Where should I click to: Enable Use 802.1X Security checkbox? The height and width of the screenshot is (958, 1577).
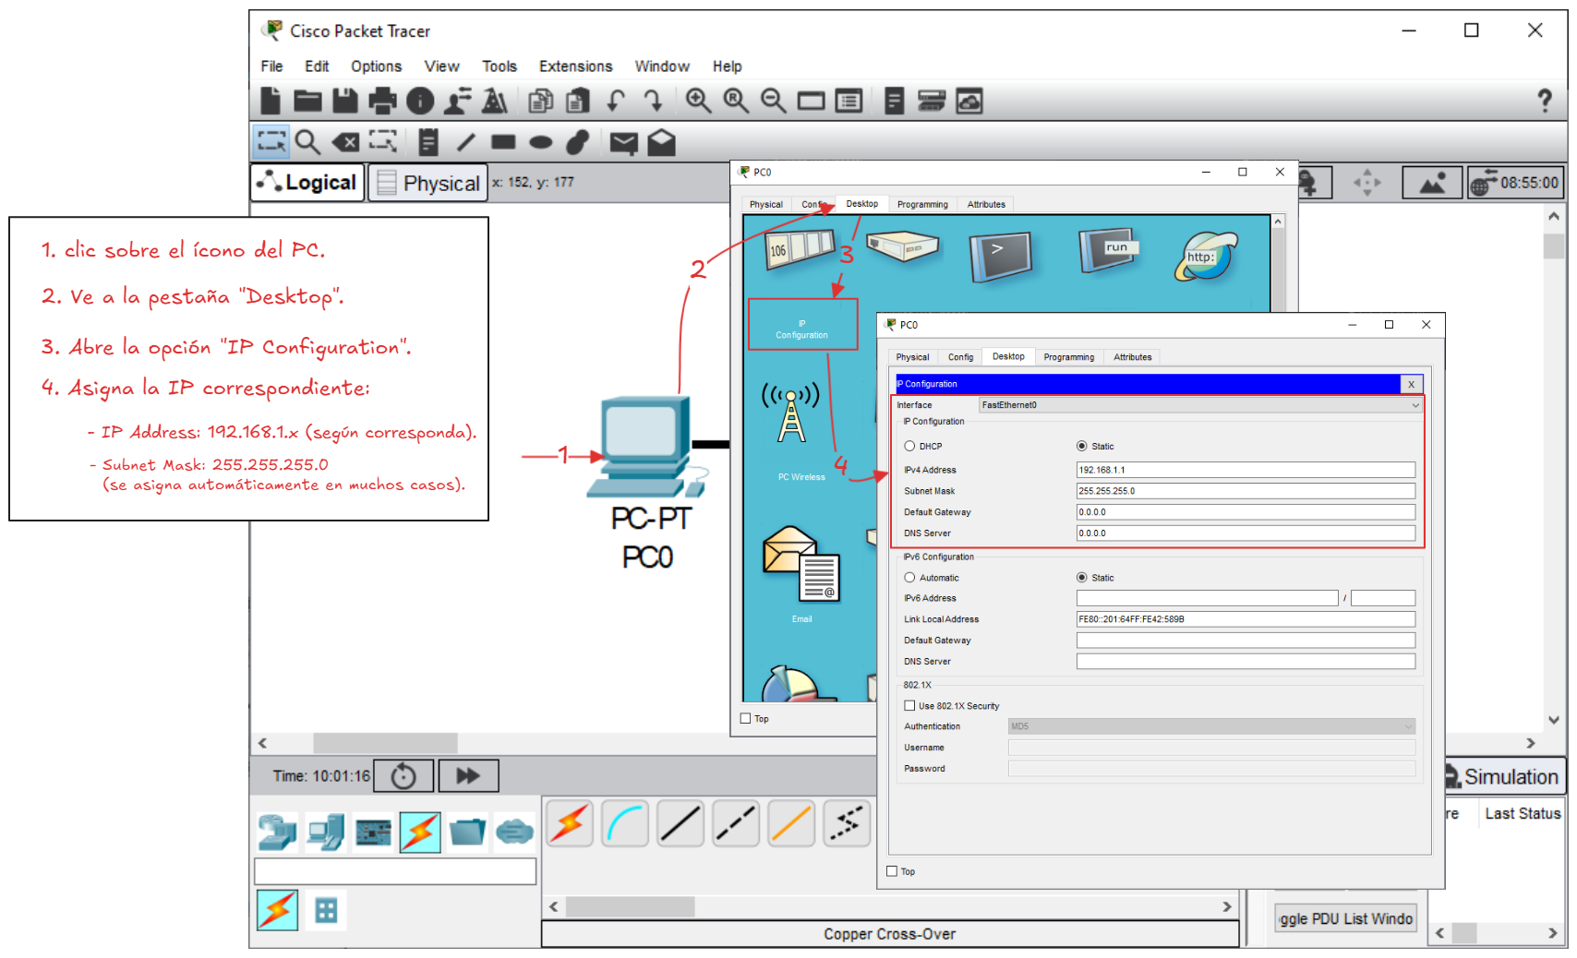(909, 706)
